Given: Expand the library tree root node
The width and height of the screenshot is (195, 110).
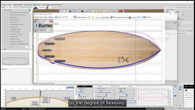Looking at the screenshot, I should click(3, 10).
